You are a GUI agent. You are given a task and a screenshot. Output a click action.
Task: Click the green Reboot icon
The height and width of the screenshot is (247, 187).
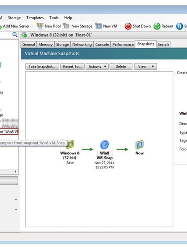[157, 26]
